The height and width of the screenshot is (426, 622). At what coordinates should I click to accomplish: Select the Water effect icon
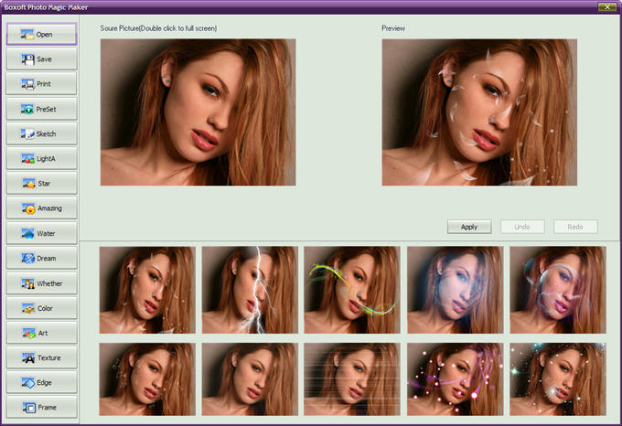coord(27,233)
